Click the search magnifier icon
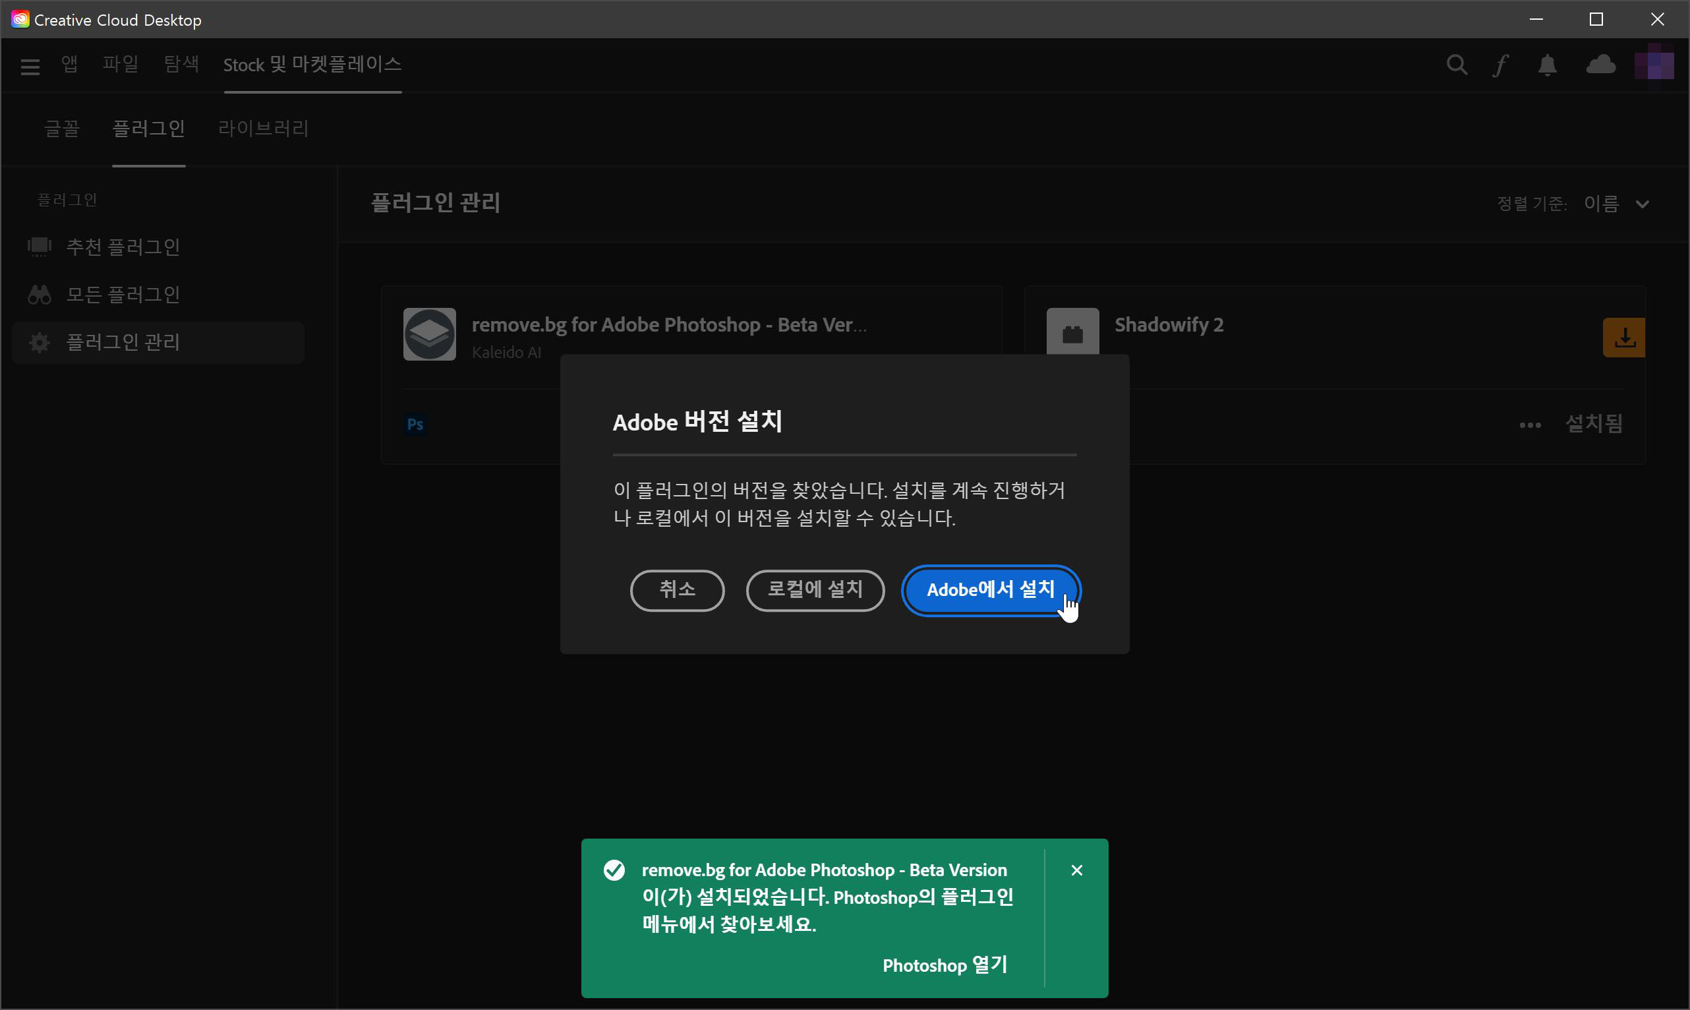Screen dimensions: 1690x1010 coord(1456,65)
